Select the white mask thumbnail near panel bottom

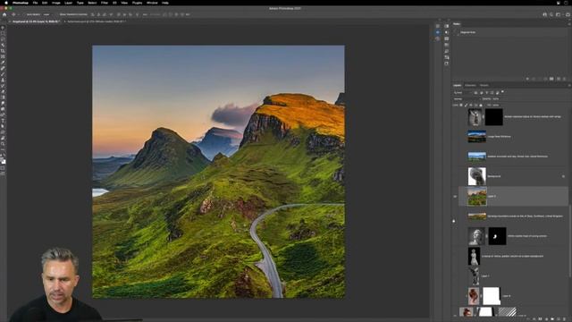point(492,296)
